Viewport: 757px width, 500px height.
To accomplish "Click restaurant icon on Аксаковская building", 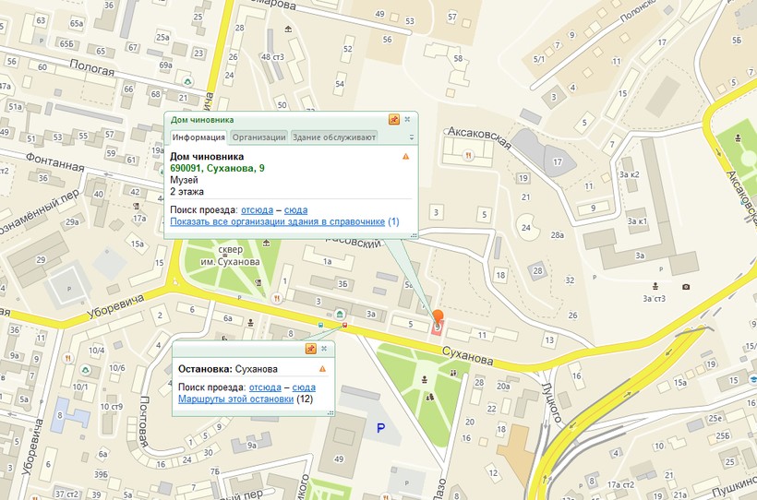I will coord(470,156).
